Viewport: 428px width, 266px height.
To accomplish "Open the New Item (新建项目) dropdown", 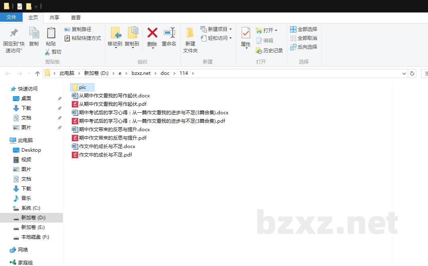I will [216, 29].
